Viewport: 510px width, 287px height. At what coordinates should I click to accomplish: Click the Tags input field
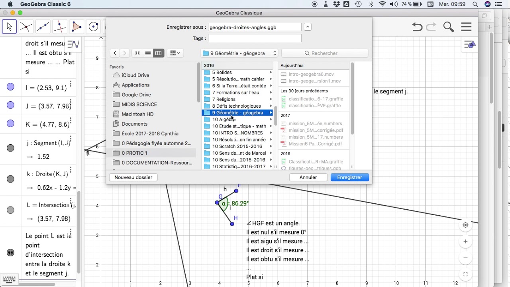[255, 38]
